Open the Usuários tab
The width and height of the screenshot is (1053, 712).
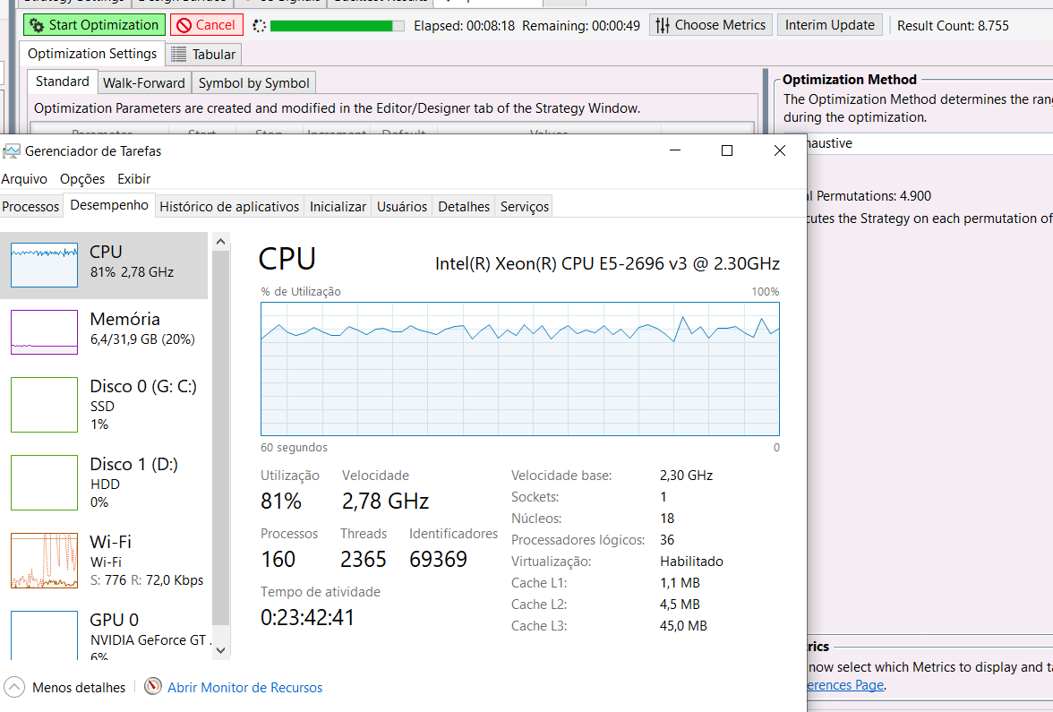click(401, 206)
